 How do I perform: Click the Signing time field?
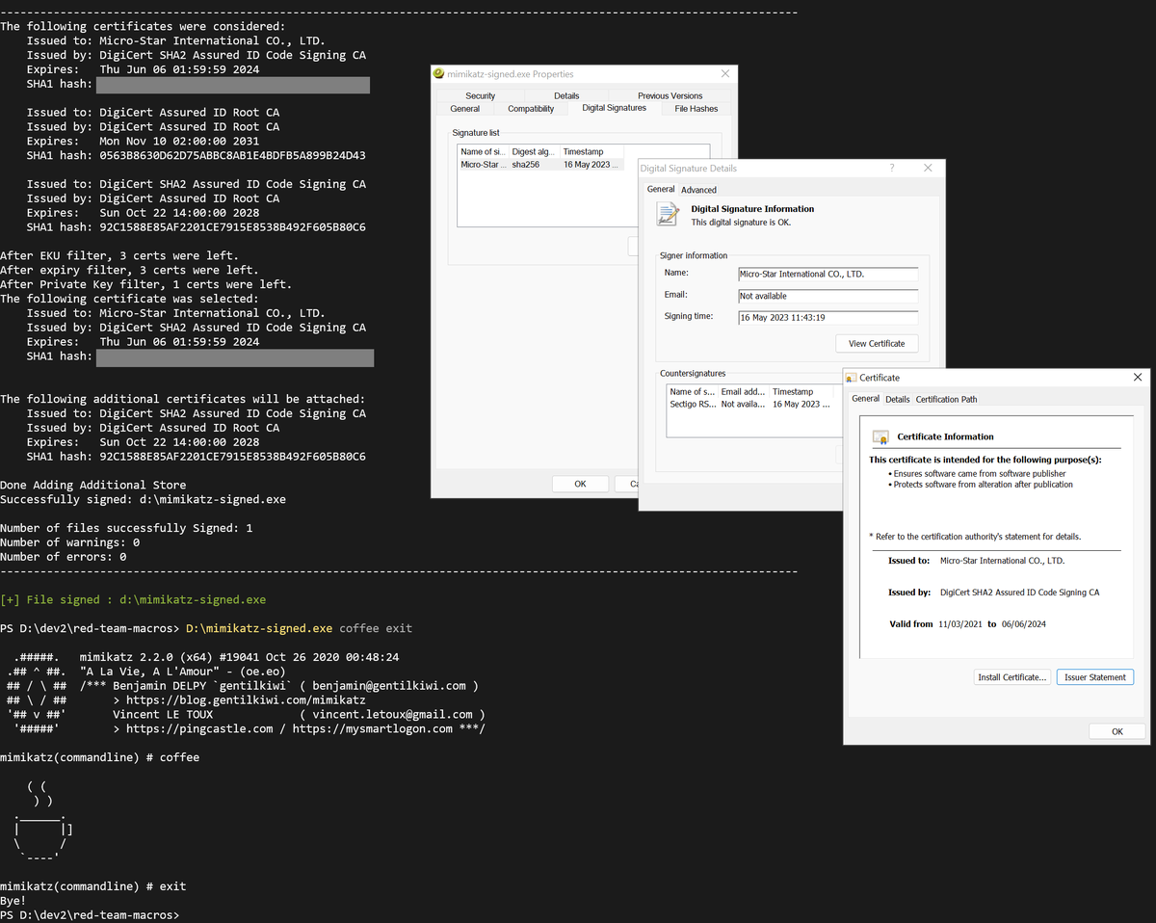point(828,317)
